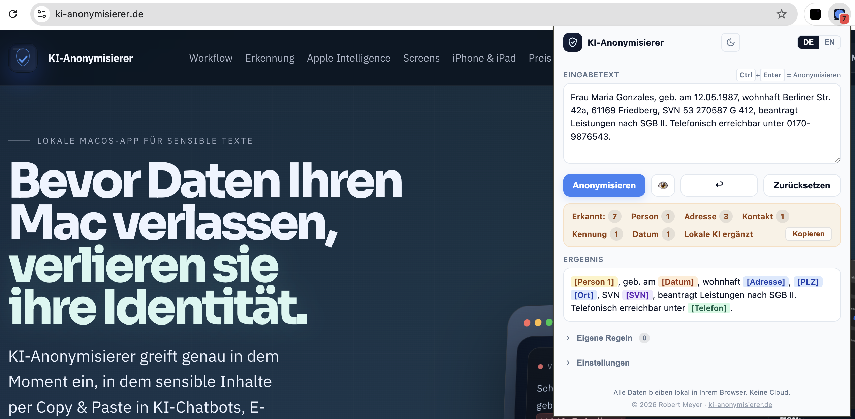Reload the page with the browser refresh icon
Viewport: 855px width, 419px height.
pyautogui.click(x=13, y=14)
